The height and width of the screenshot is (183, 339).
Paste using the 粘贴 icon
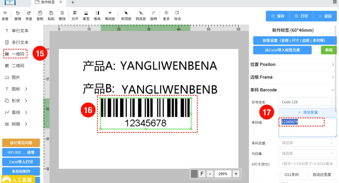click(51, 13)
